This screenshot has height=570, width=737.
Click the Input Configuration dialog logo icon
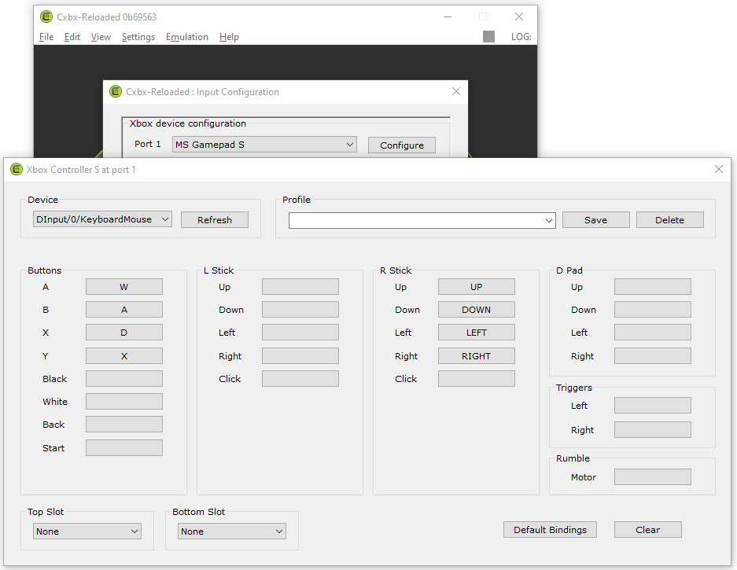click(115, 92)
